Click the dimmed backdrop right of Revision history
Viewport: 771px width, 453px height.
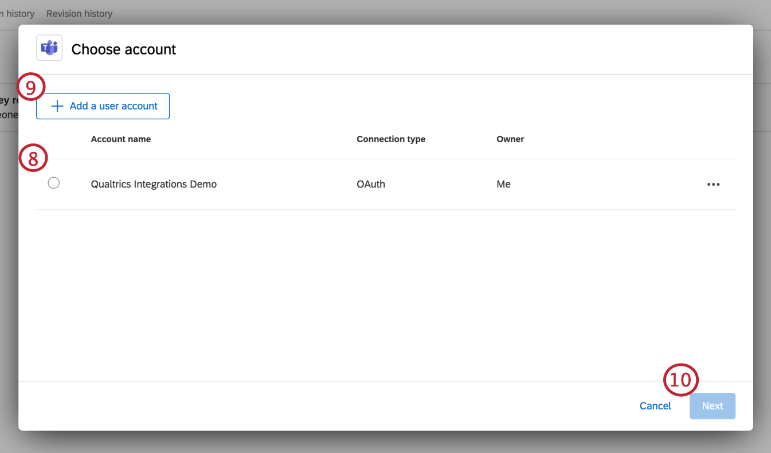click(401, 13)
